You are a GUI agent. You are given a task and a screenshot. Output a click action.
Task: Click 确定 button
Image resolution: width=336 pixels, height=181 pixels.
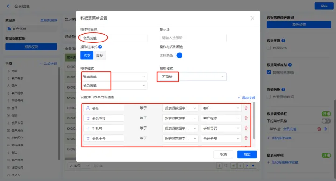click(247, 154)
